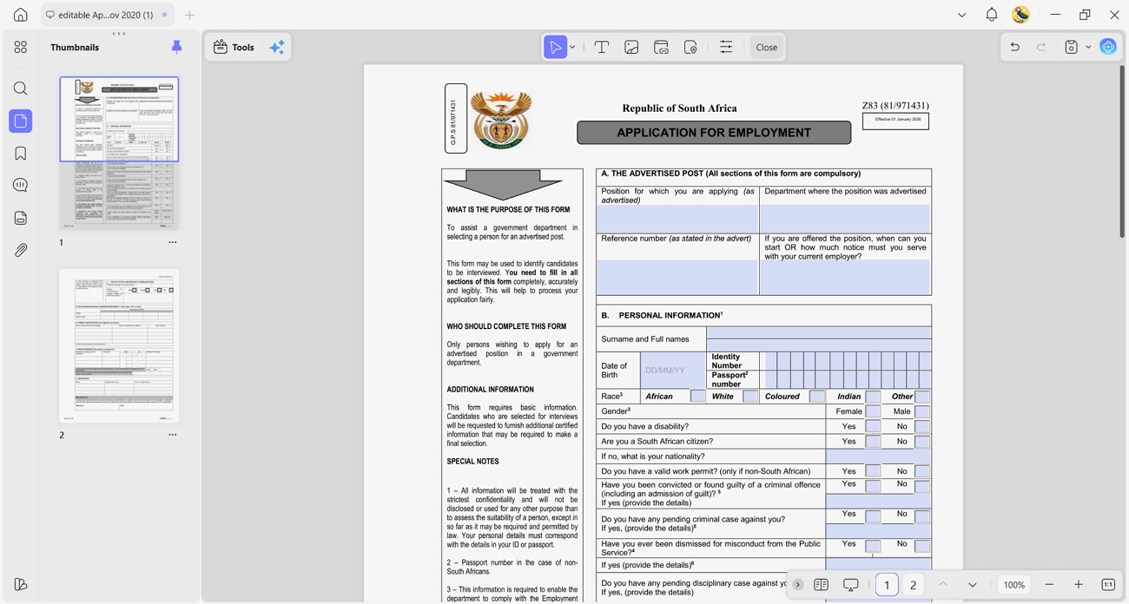Close the edit toolbar with Close button
Image resolution: width=1129 pixels, height=604 pixels.
click(x=767, y=48)
